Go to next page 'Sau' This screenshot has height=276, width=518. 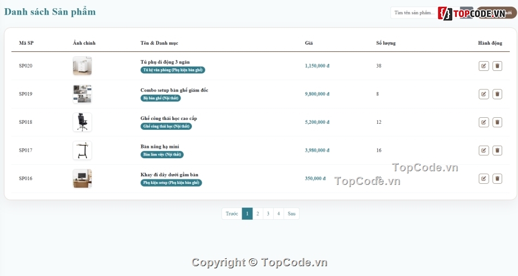point(291,213)
